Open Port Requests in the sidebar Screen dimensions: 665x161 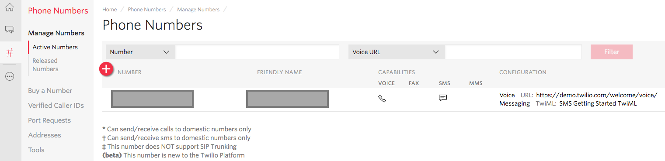pos(49,120)
